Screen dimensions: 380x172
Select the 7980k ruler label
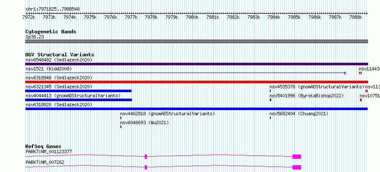(192, 17)
